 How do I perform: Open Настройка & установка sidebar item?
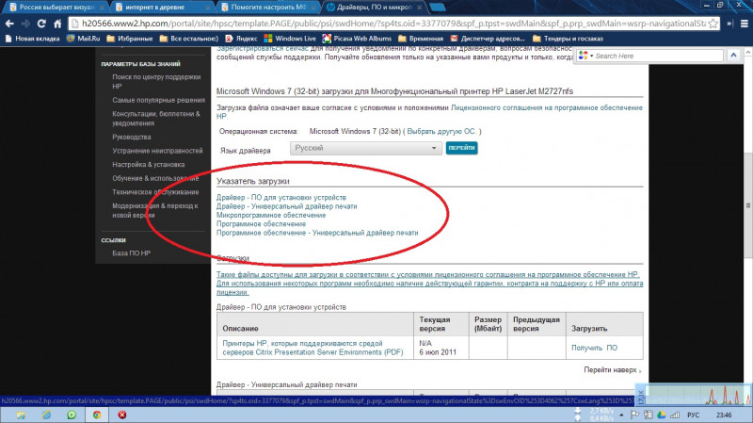[149, 164]
